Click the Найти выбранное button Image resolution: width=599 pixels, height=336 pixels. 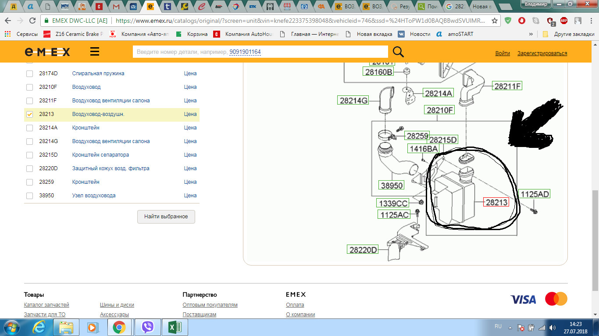(x=166, y=217)
